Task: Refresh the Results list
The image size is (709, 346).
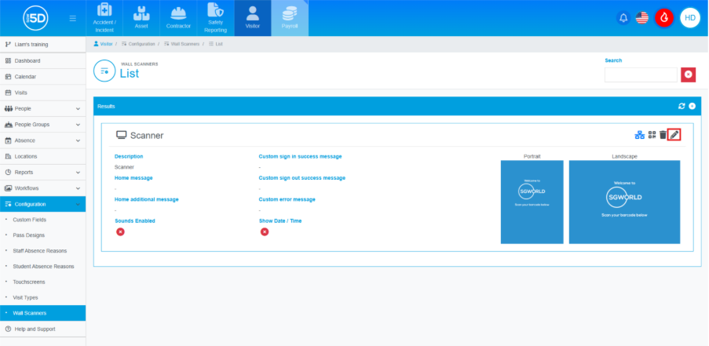Action: click(x=682, y=106)
